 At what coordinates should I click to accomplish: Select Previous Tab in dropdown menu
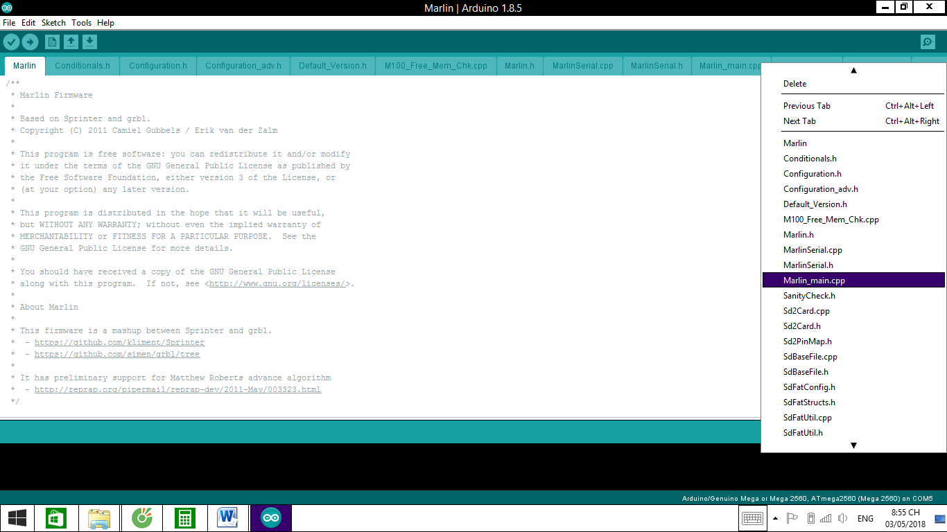pos(853,106)
